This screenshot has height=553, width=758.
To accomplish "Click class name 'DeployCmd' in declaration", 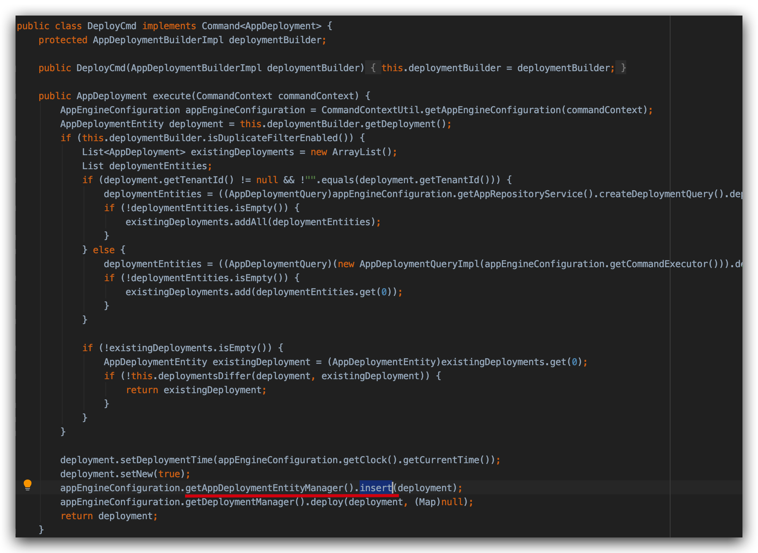I will point(112,26).
